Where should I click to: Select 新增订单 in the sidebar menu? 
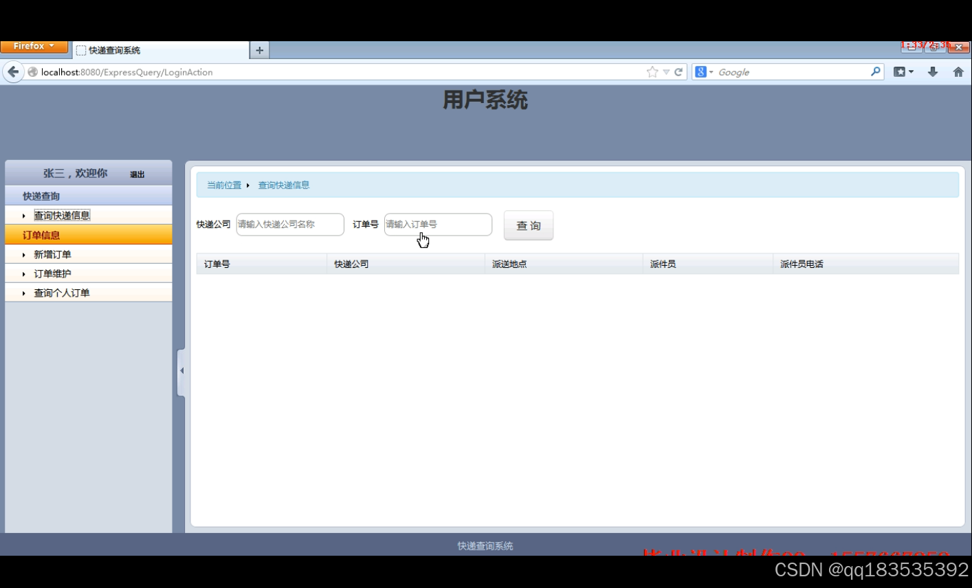52,254
